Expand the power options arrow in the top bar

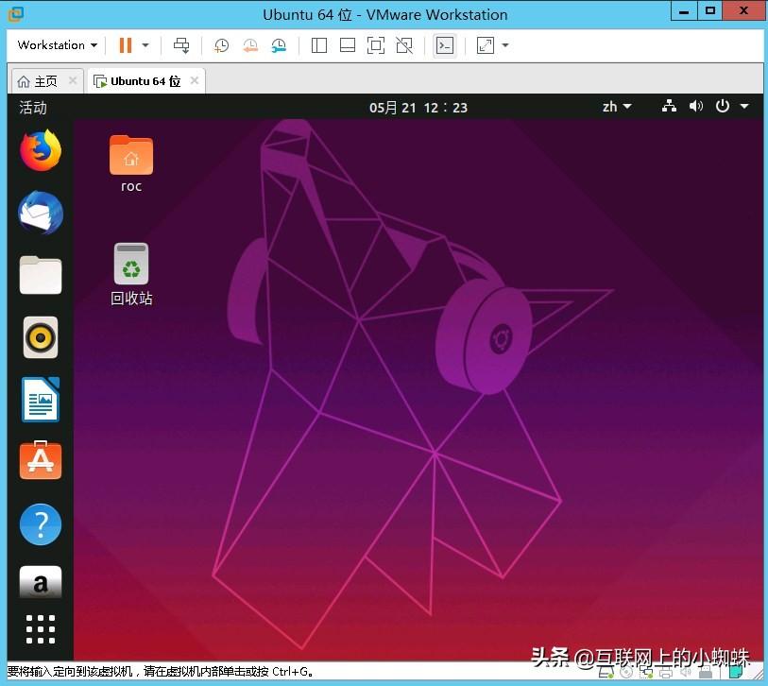tap(742, 106)
